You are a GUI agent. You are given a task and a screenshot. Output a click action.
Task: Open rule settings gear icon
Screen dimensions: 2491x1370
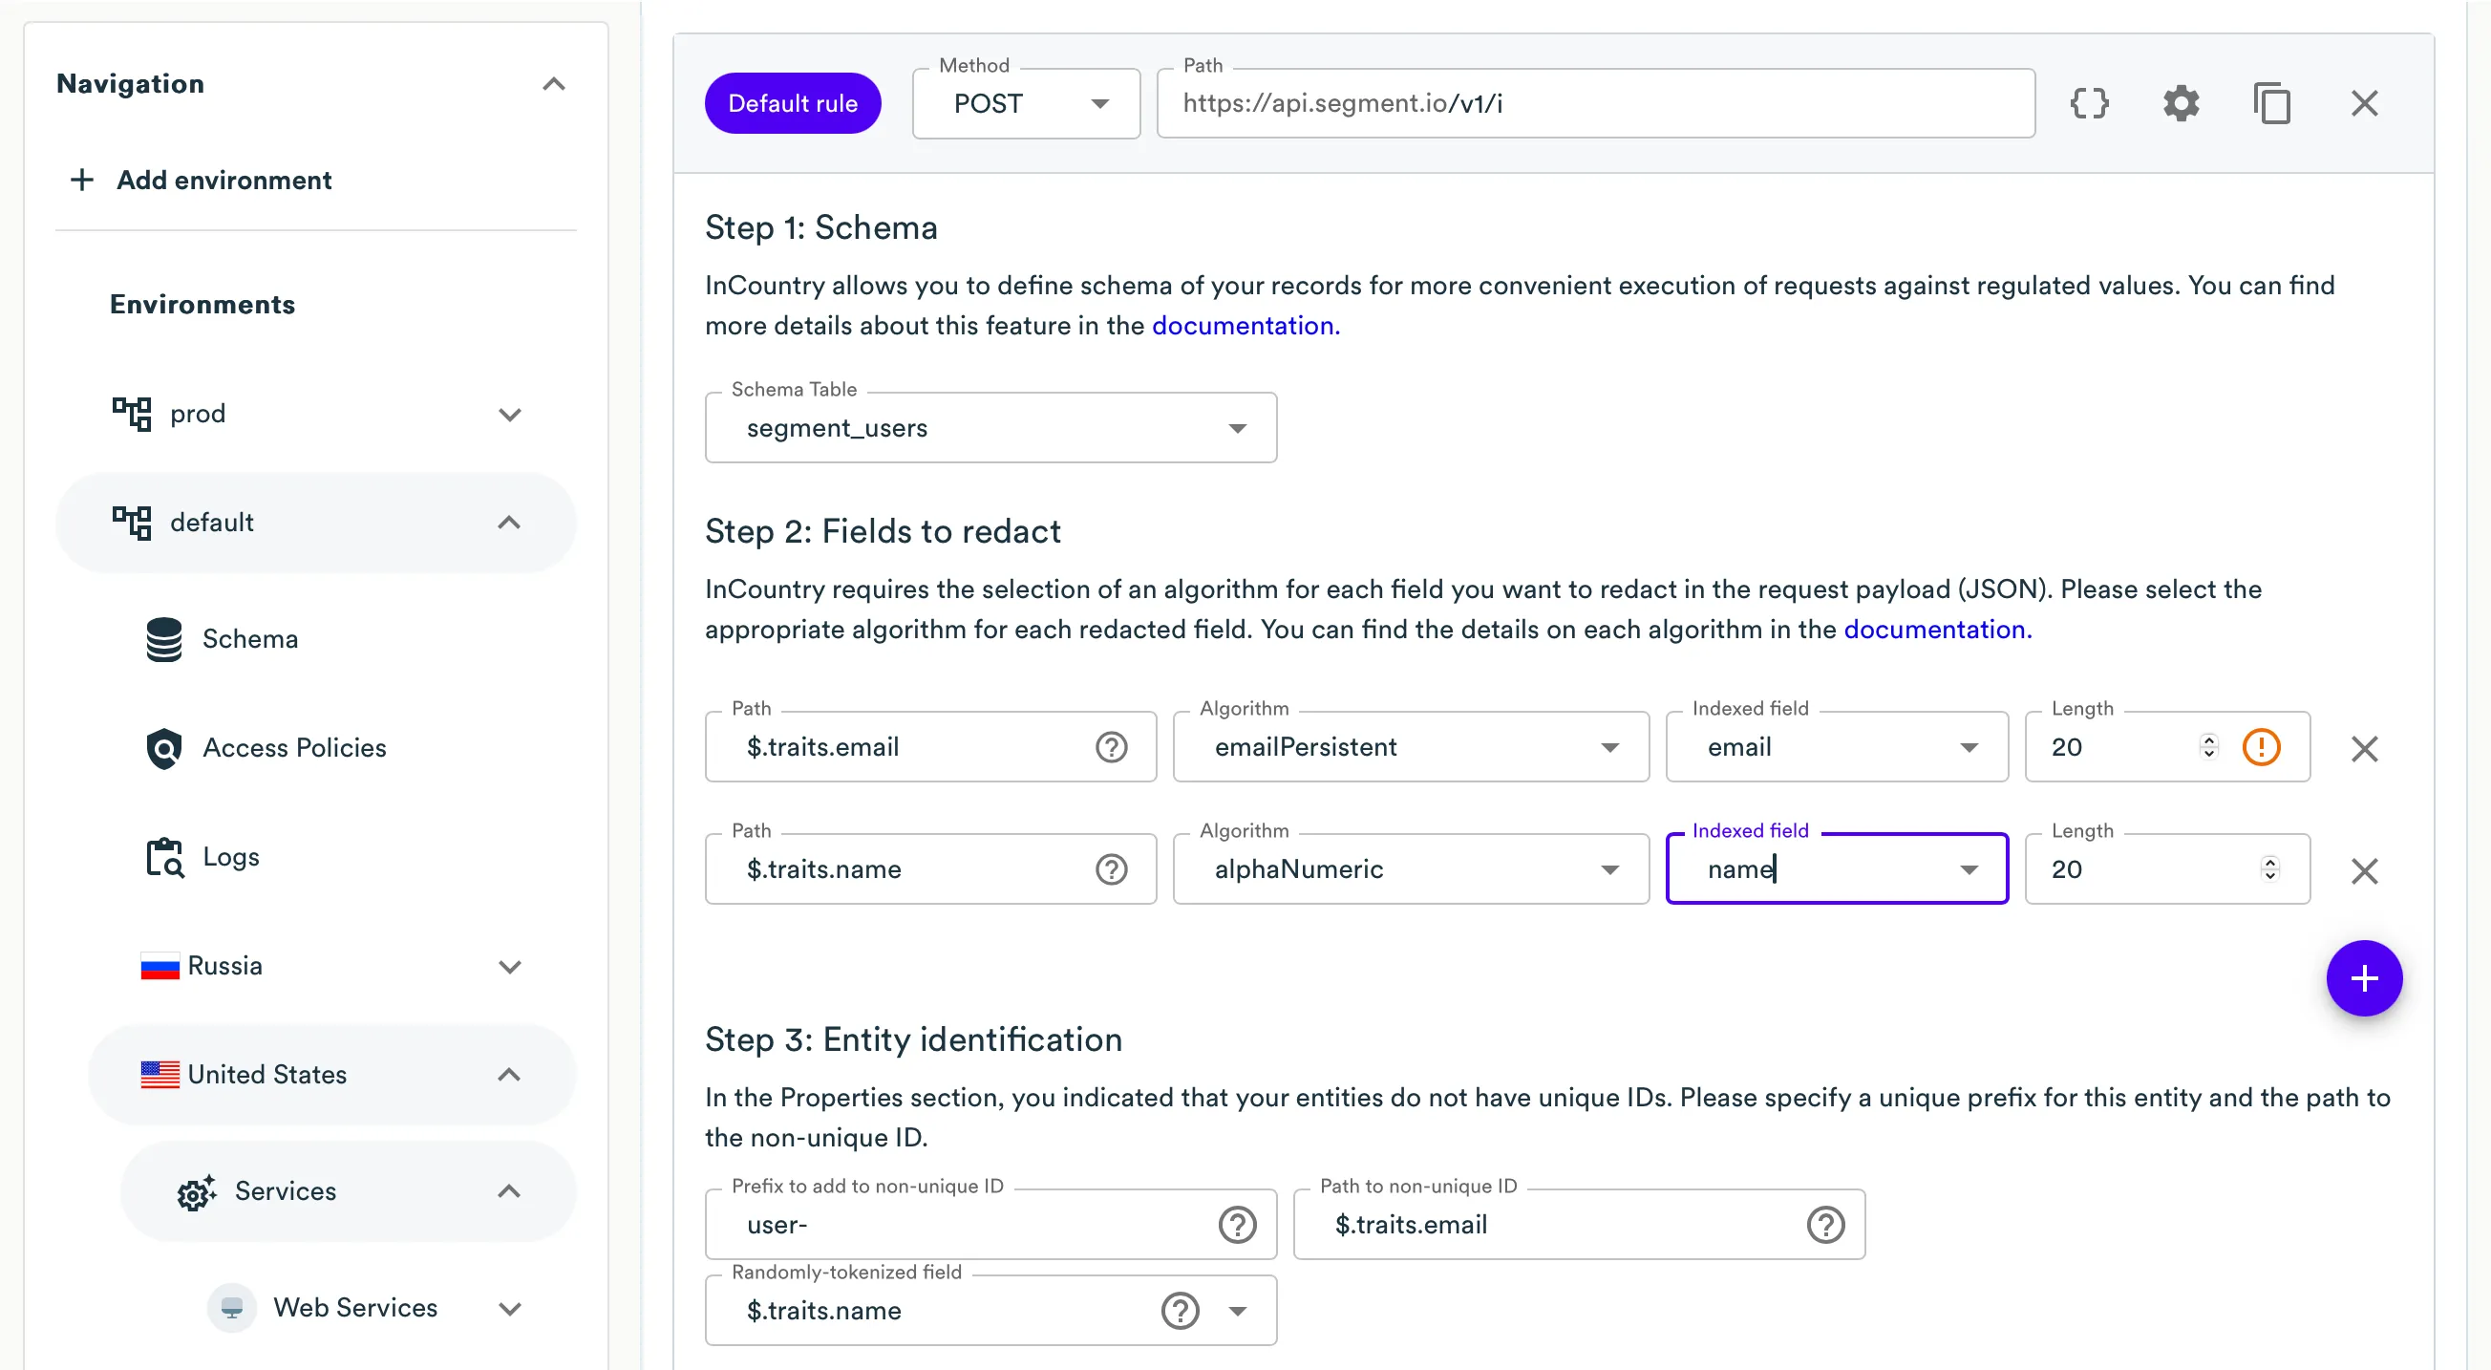pyautogui.click(x=2181, y=103)
